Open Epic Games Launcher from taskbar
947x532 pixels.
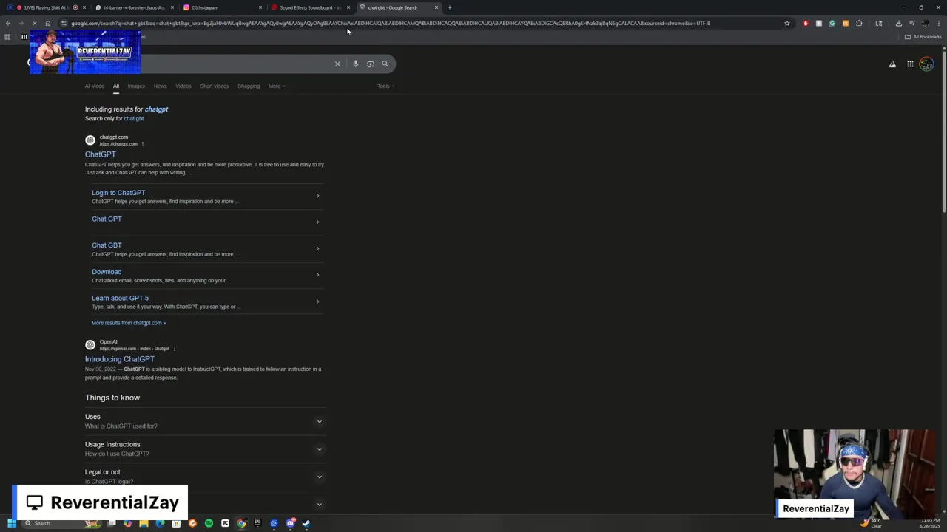click(x=257, y=523)
